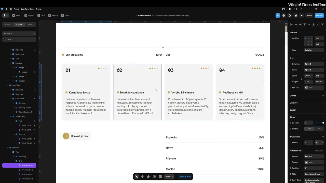Collapse the Portfolio layer group
Viewport: 326px width, 183px height.
[x=7, y=85]
